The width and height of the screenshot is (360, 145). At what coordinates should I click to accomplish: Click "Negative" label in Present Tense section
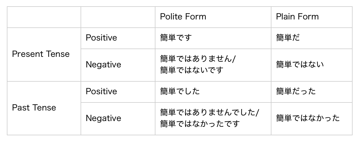tap(103, 65)
